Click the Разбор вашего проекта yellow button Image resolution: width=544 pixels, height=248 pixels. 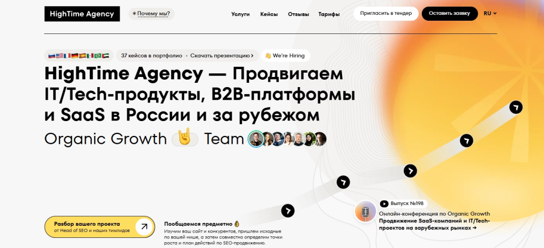click(x=99, y=227)
